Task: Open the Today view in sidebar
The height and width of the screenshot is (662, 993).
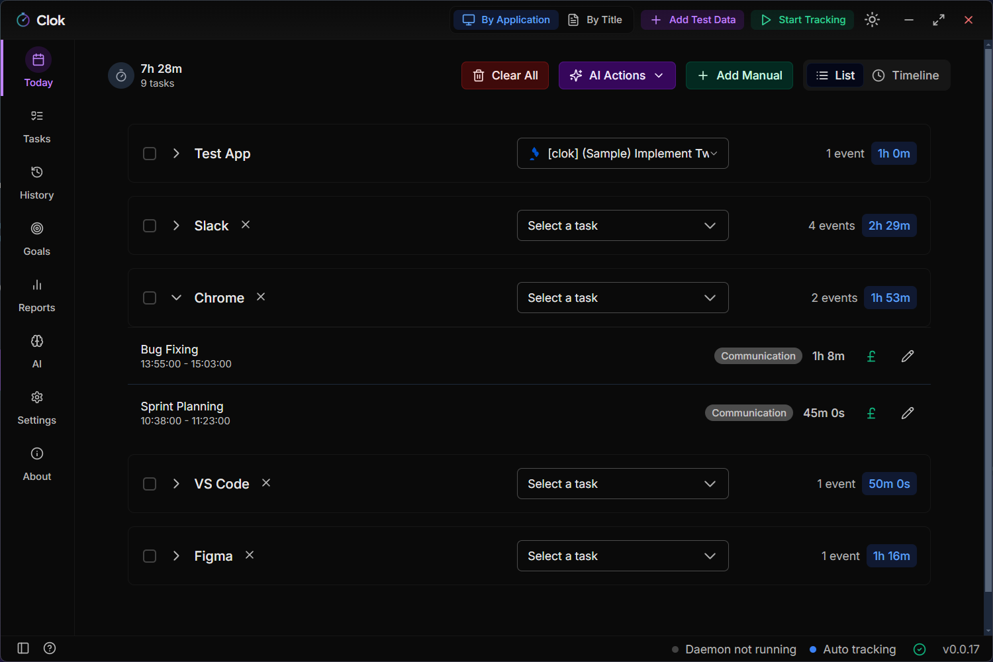Action: 38,68
